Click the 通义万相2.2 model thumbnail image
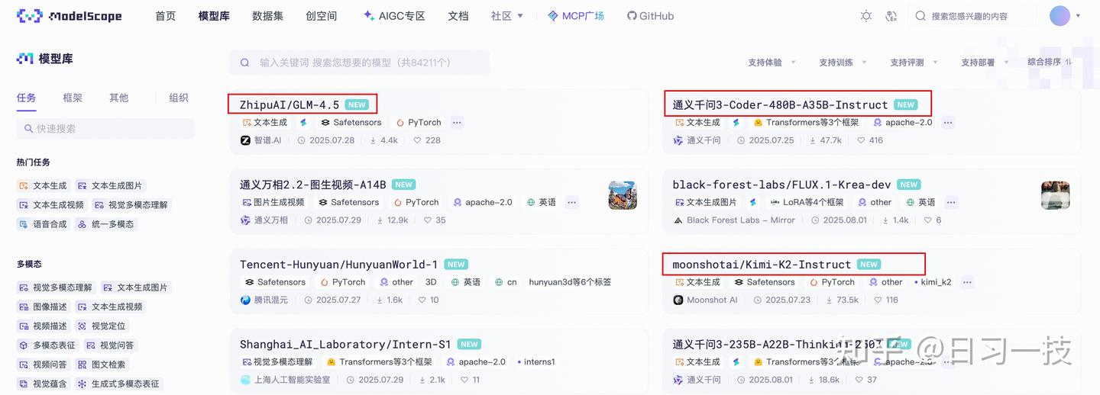Image resolution: width=1100 pixels, height=395 pixels. (623, 195)
